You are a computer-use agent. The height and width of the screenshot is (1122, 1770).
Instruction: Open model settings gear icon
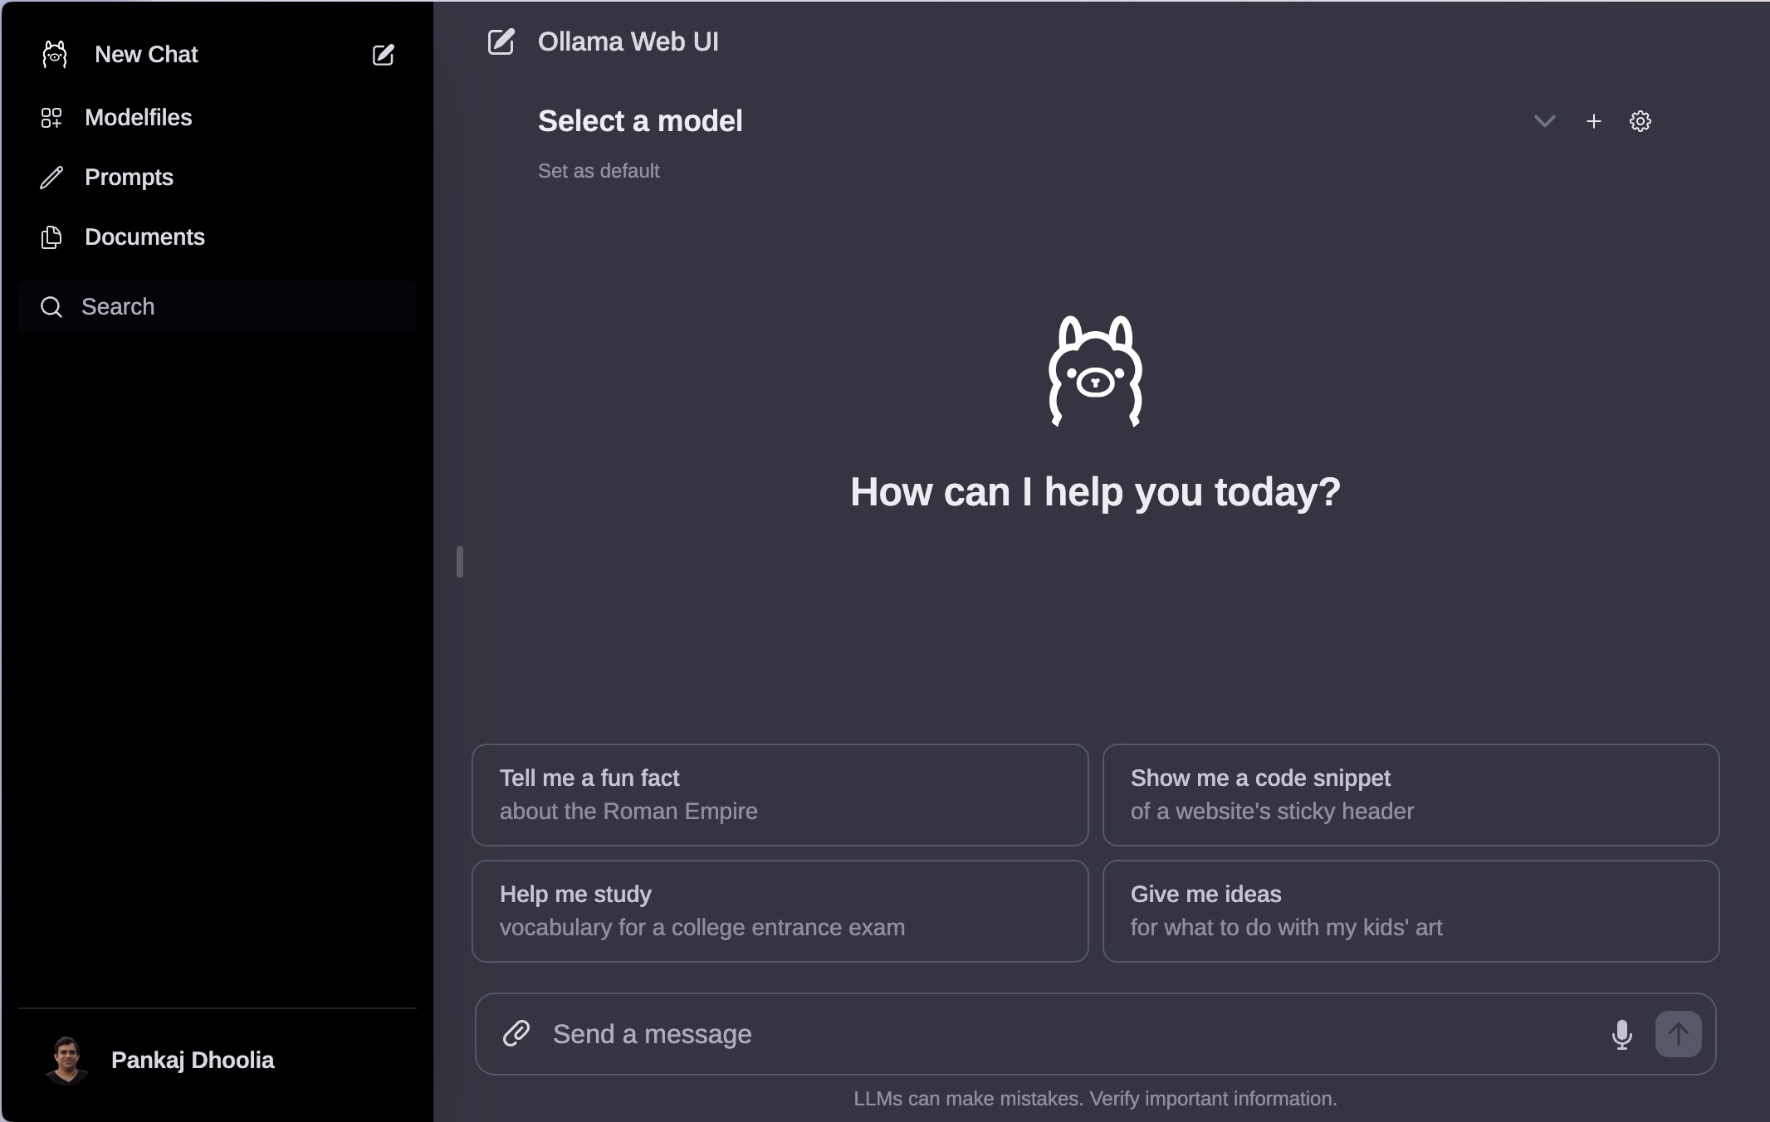1641,121
